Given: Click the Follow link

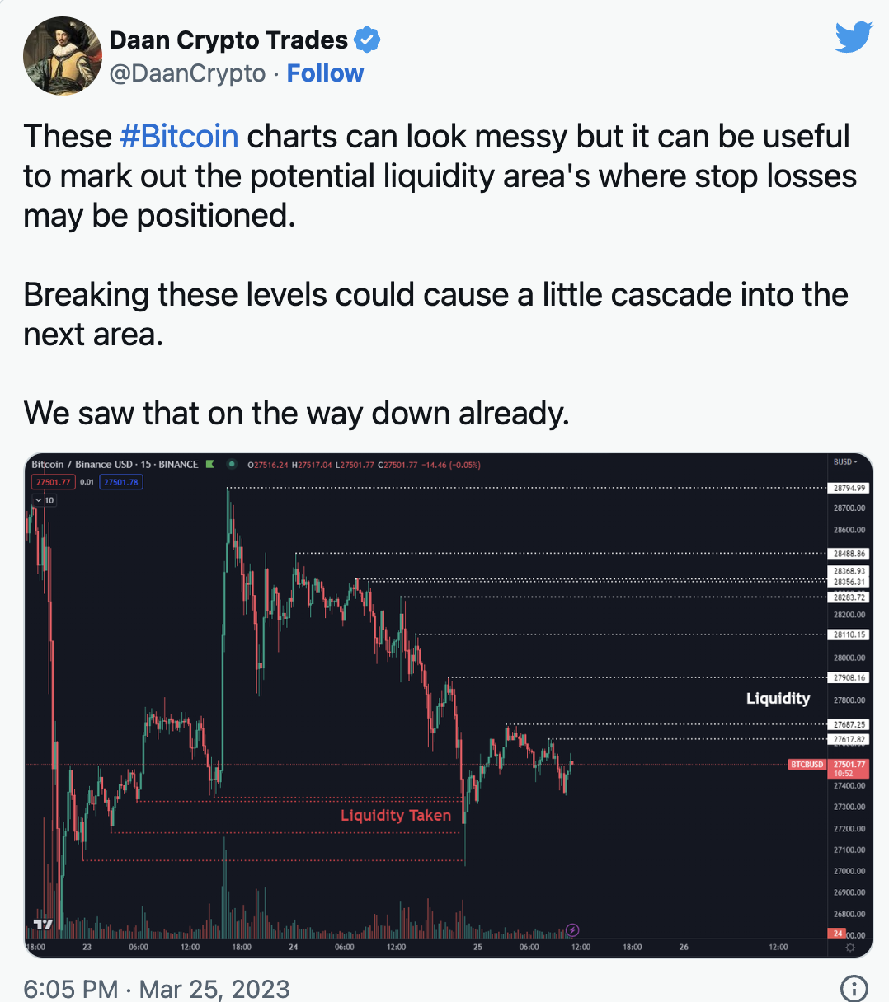Looking at the screenshot, I should [x=325, y=73].
